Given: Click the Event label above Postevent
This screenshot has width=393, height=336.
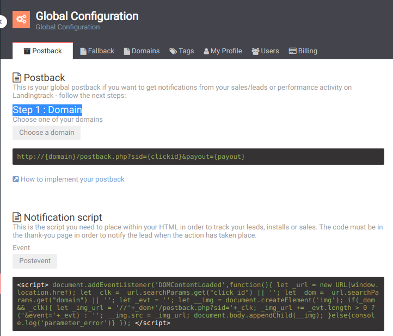Looking at the screenshot, I should point(21,247).
